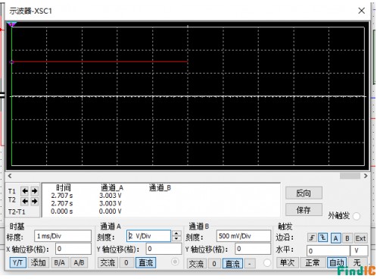Enable the 外触发 radio button

357,216
